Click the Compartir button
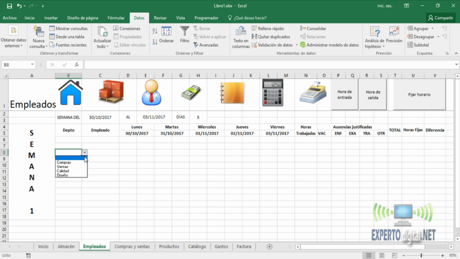Screen dimensions: 460x259 [440, 18]
